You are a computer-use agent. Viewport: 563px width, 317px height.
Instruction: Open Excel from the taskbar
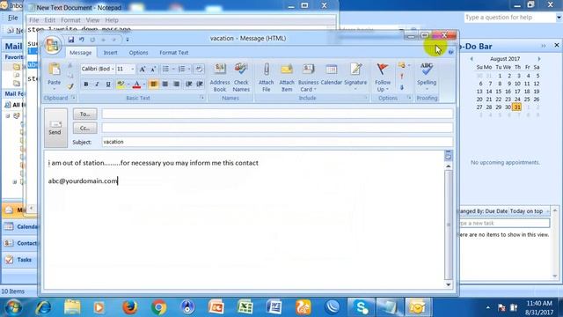(245, 307)
